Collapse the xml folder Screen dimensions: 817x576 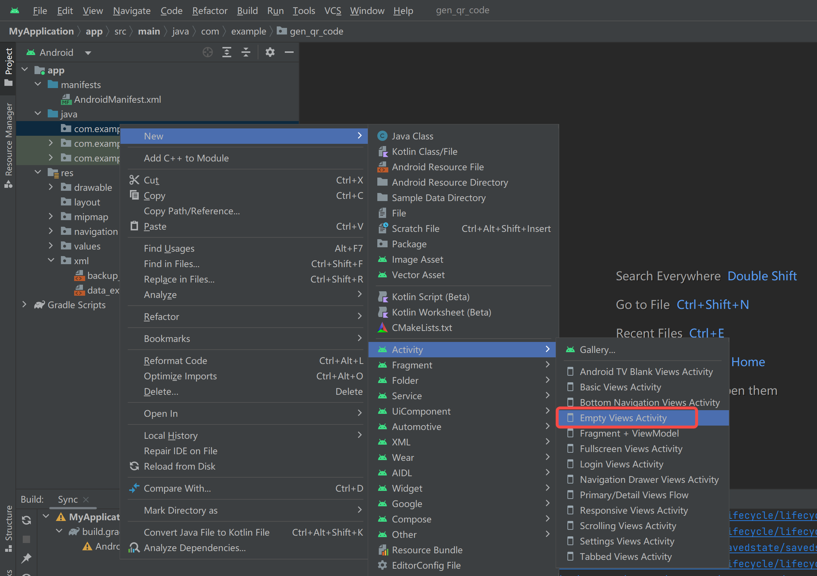click(51, 260)
